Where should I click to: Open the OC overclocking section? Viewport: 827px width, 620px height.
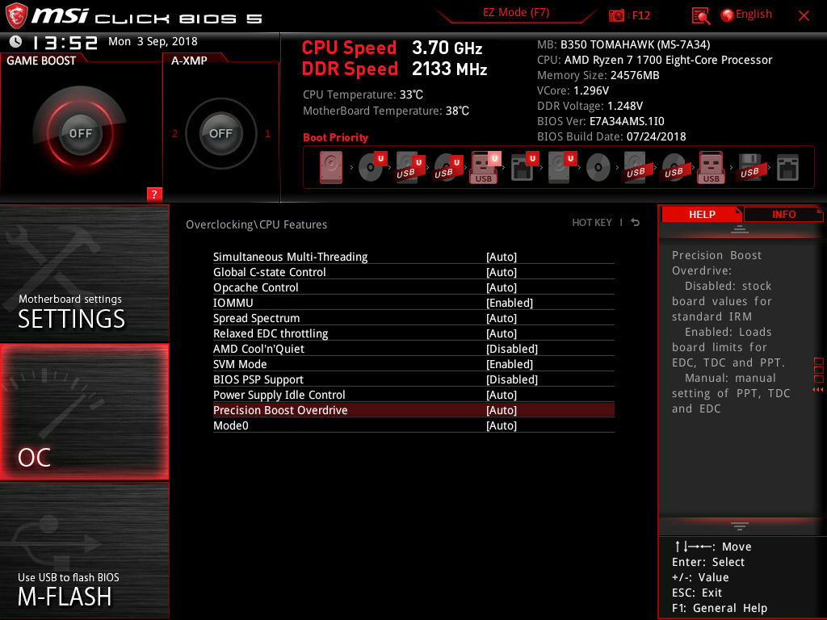click(x=84, y=412)
